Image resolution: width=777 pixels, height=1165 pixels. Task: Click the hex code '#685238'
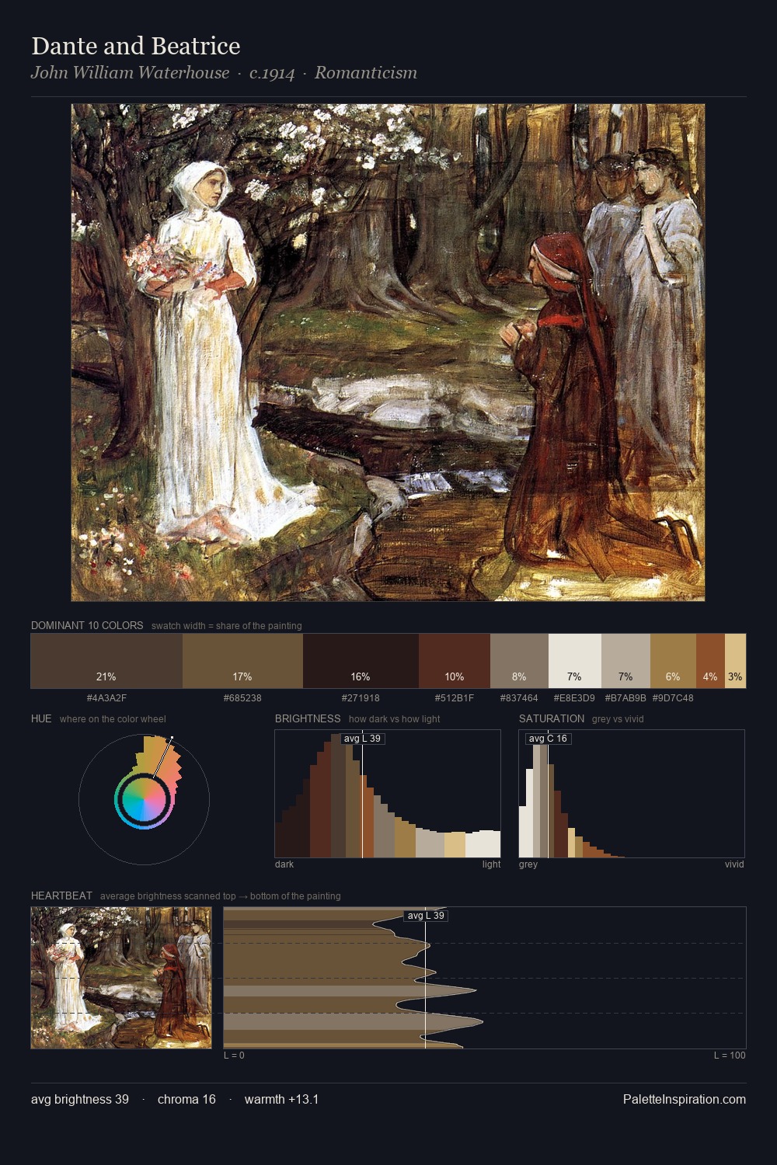click(242, 698)
